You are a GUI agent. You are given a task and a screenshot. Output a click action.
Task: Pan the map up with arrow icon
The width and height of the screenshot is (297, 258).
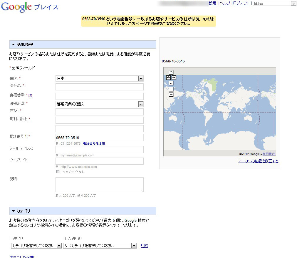[171, 72]
